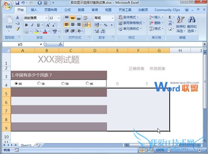Toggle Italic formatting
Screen dimensions: 208x154
point(32,25)
